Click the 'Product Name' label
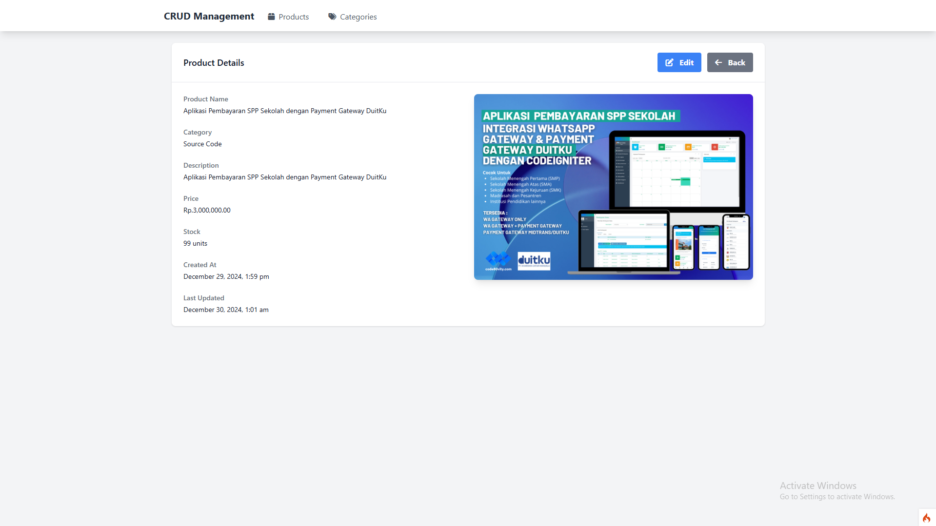Viewport: 936px width, 526px height. point(206,99)
